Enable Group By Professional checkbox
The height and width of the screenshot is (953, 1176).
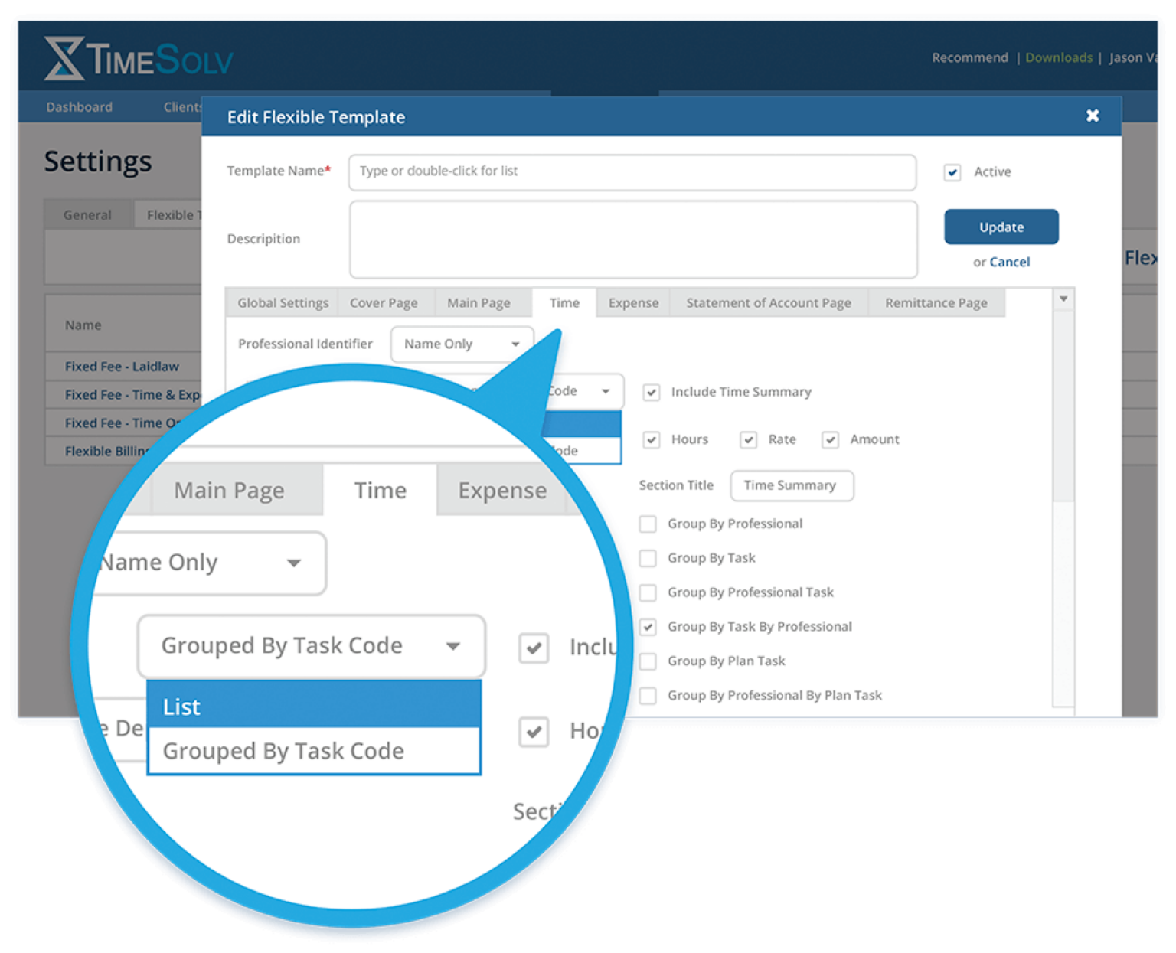pos(648,524)
